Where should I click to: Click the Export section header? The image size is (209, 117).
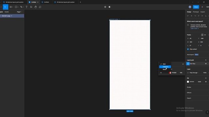pyautogui.click(x=189, y=98)
